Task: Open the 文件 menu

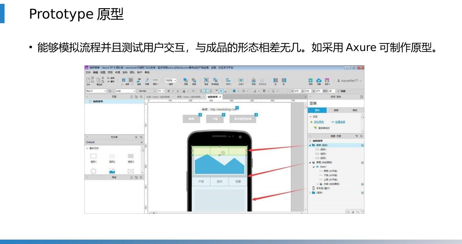Action: pos(88,72)
